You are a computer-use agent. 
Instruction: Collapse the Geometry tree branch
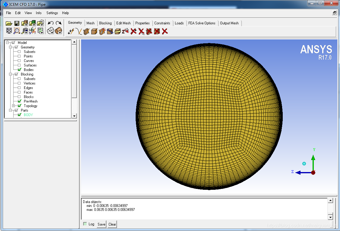point(11,47)
